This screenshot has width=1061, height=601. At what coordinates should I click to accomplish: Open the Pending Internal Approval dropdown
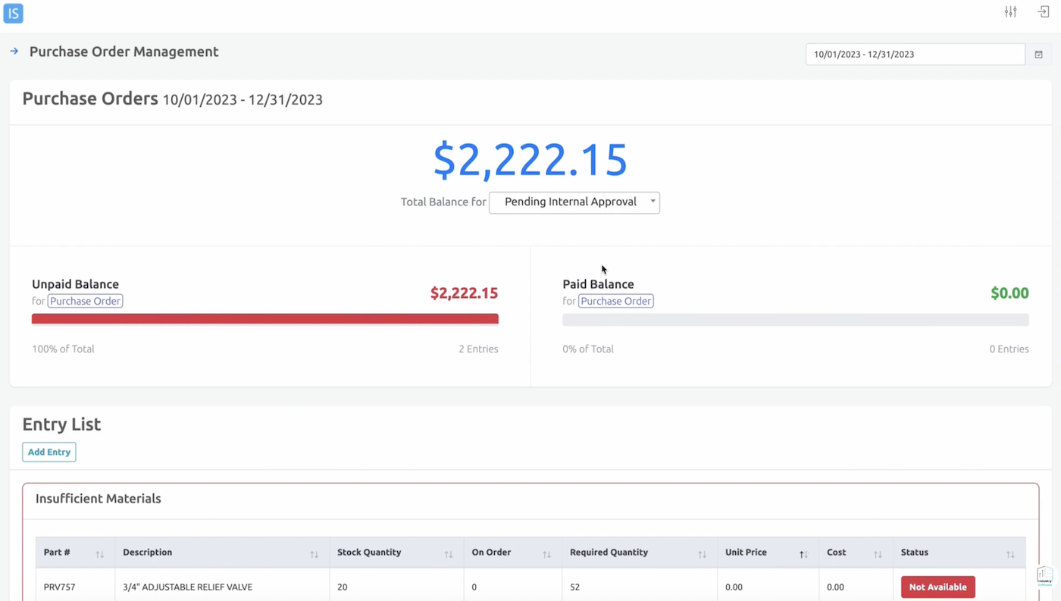pyautogui.click(x=574, y=202)
